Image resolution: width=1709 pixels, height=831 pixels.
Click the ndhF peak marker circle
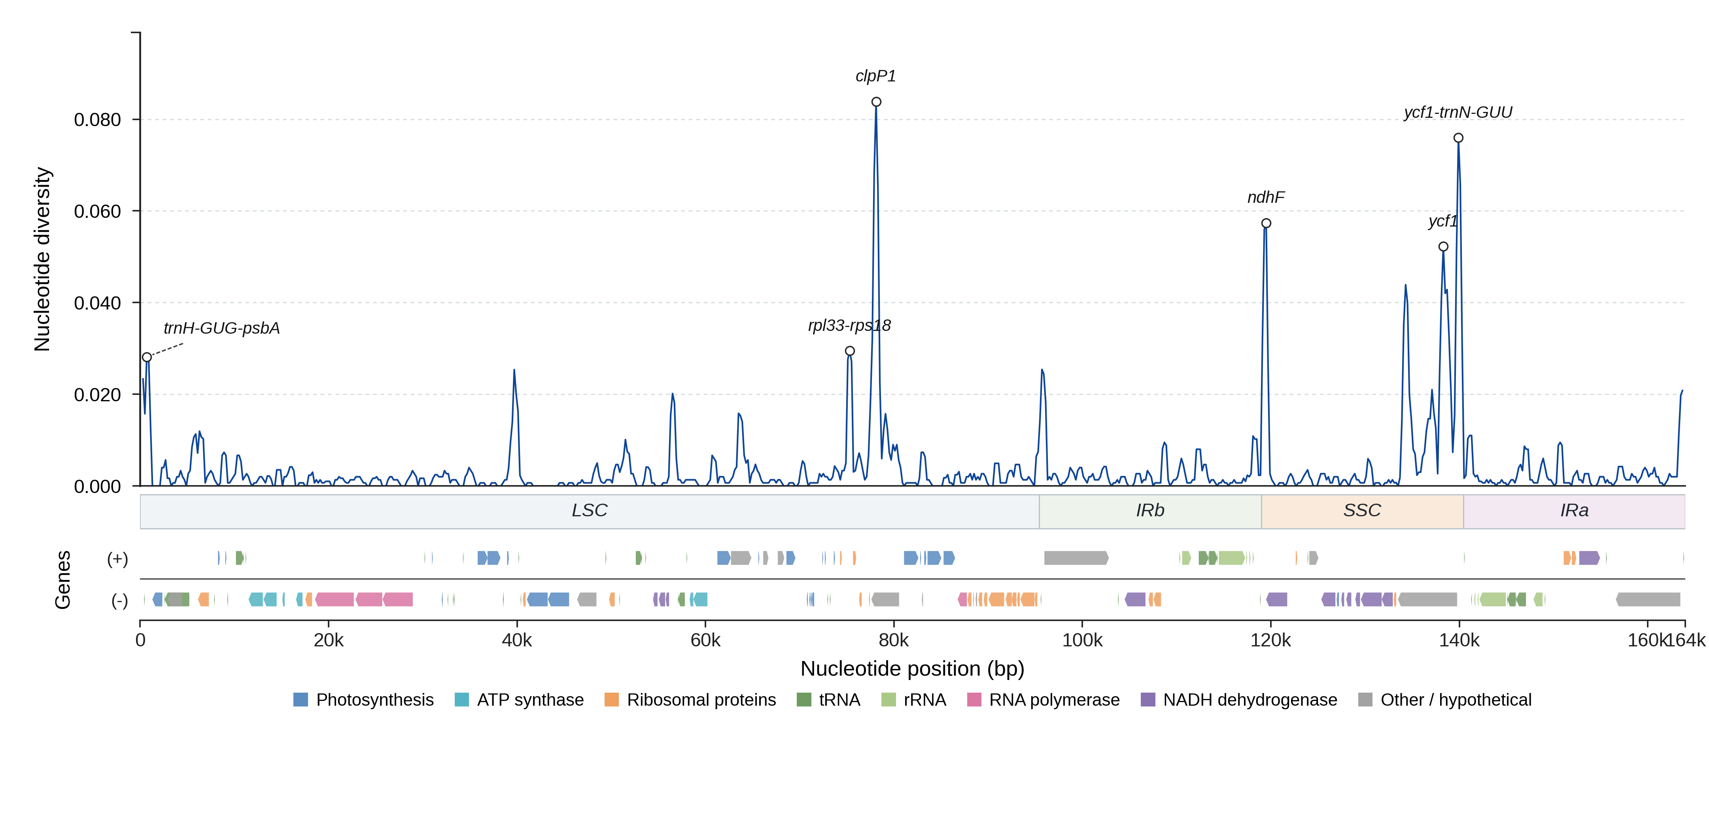[x=1266, y=223]
